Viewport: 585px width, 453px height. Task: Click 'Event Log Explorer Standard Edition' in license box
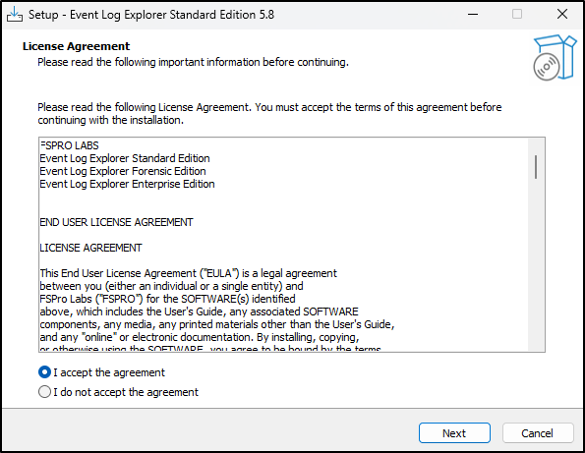(125, 158)
